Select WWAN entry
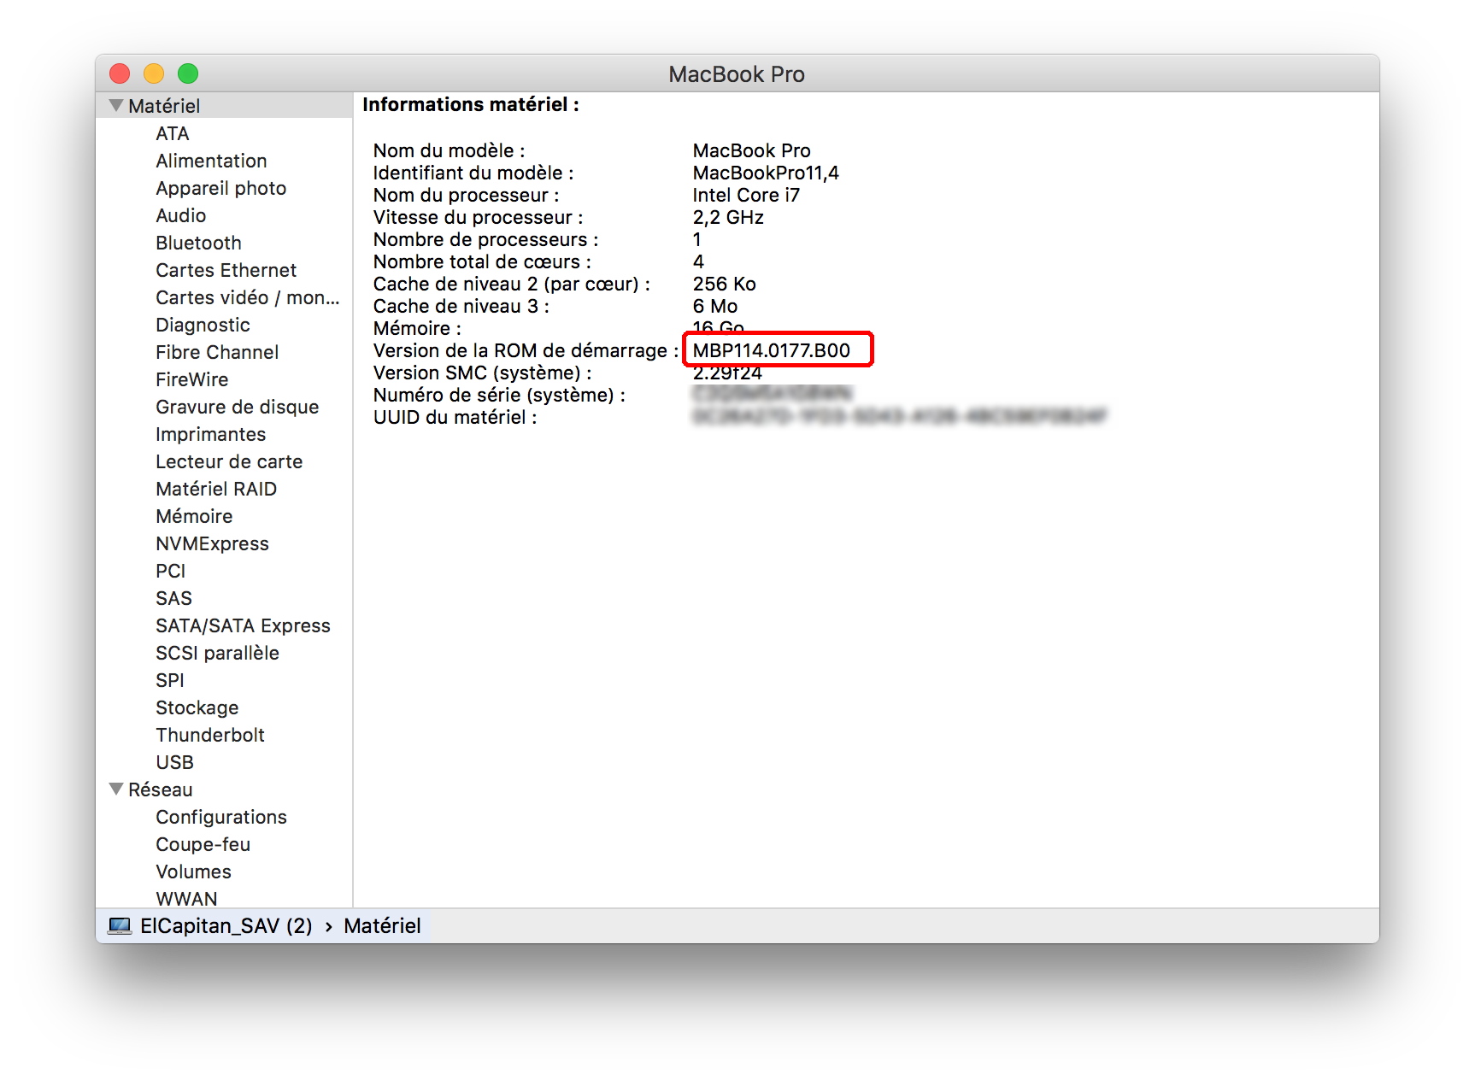The height and width of the screenshot is (1080, 1475). click(x=186, y=899)
